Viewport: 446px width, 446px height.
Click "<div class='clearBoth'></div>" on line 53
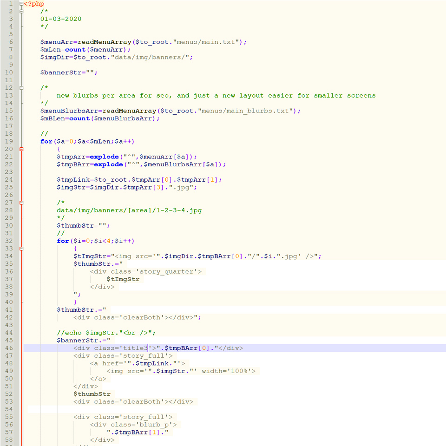(x=133, y=401)
